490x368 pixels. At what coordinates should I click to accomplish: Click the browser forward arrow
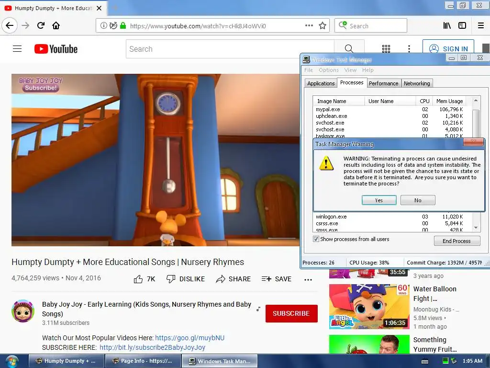(x=25, y=25)
